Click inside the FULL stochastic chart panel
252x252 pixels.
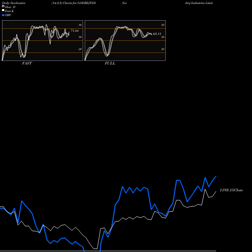coord(125,40)
